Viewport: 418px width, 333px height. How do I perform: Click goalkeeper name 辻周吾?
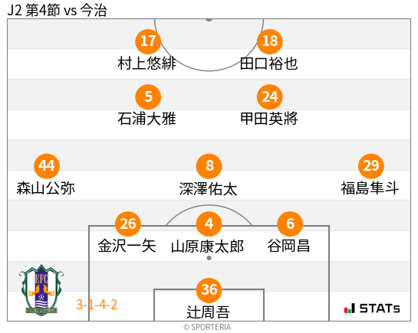coord(208,312)
